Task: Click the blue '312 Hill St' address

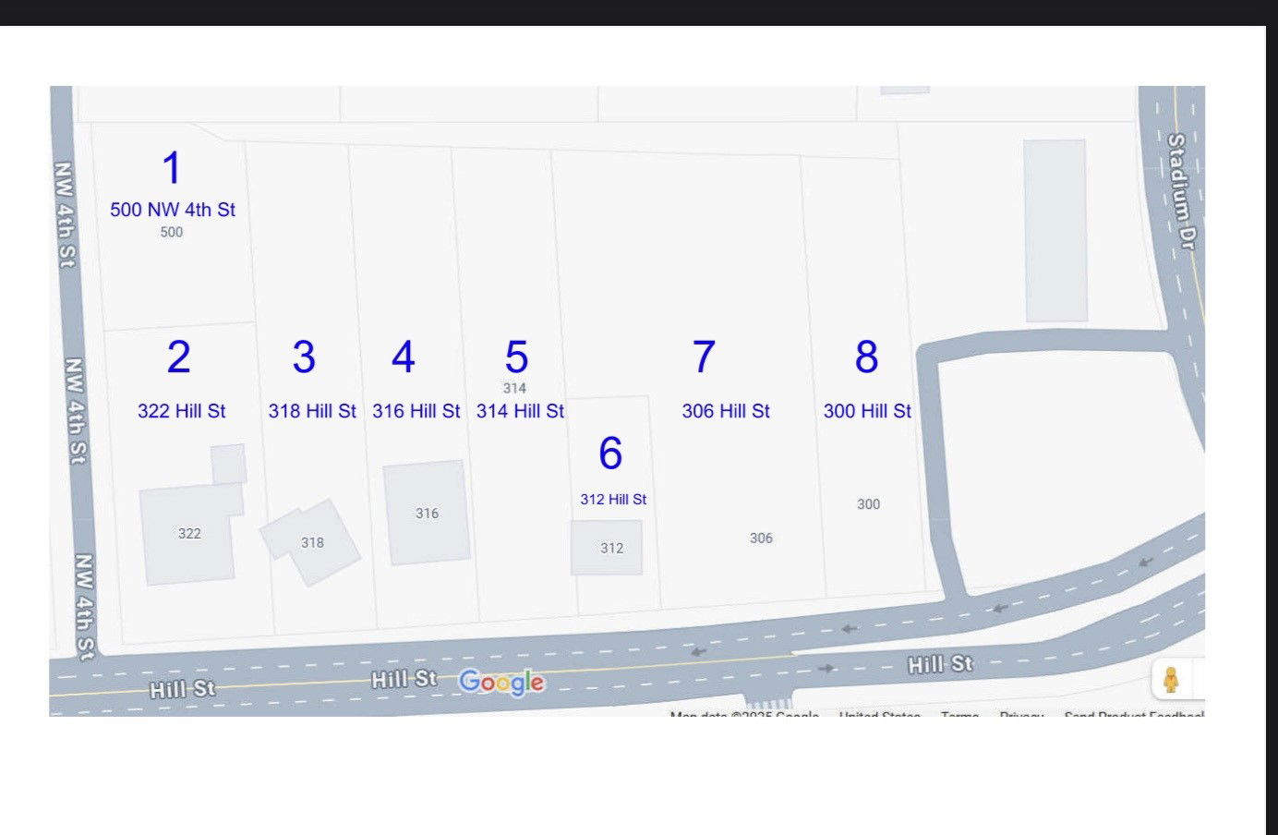Action: pos(613,499)
